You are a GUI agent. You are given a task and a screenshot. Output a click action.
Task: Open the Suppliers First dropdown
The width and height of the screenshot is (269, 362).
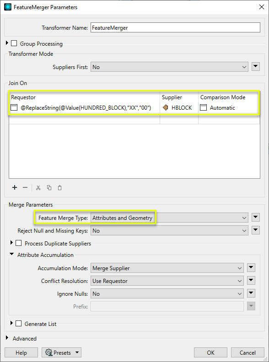tap(169, 67)
